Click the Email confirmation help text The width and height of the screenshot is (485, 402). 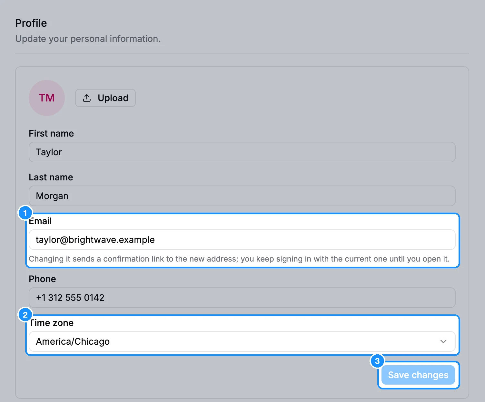[x=239, y=259]
